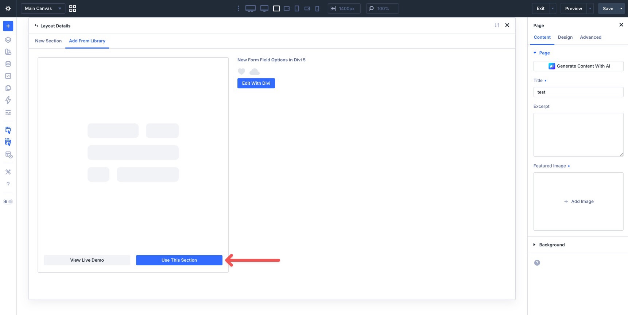This screenshot has width=628, height=315.
Task: Select the tablet portrait breakpoint
Action: 297,8
